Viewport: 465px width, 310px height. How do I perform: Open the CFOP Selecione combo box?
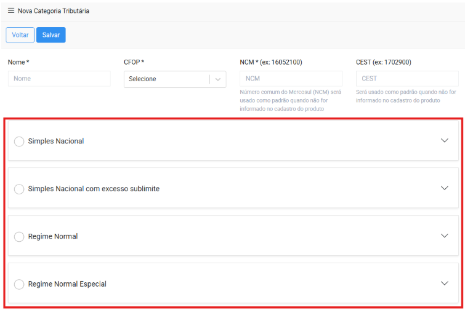166,79
